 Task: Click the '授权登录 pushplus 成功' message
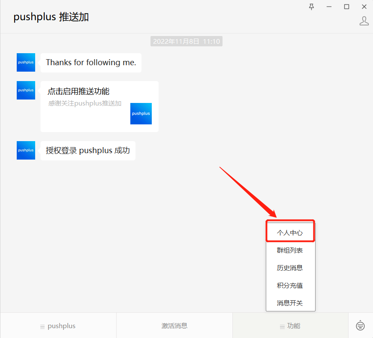(88, 151)
